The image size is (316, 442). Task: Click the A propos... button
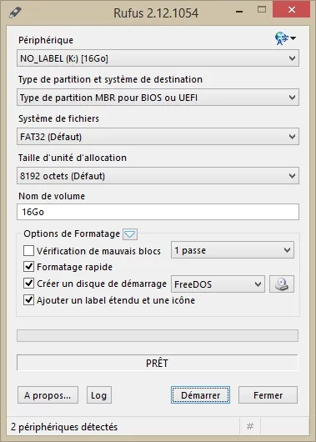click(x=48, y=395)
